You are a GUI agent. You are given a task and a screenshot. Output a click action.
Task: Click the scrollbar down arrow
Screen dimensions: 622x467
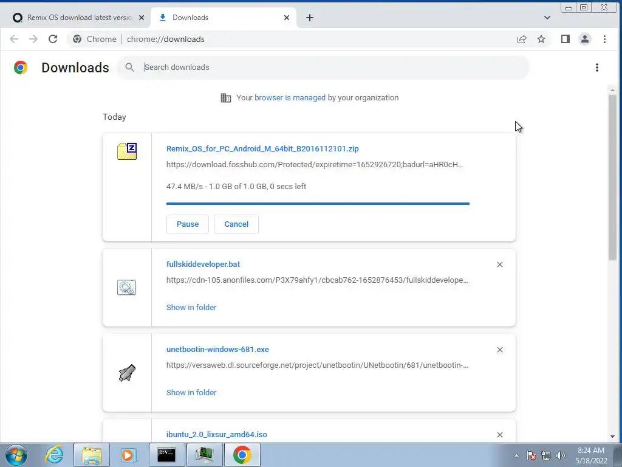coord(612,437)
